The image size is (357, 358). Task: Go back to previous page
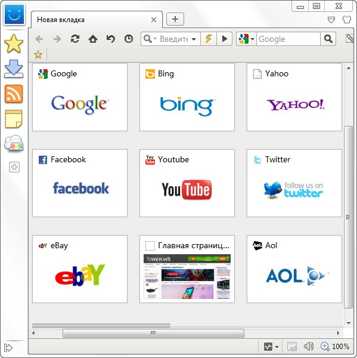point(39,39)
